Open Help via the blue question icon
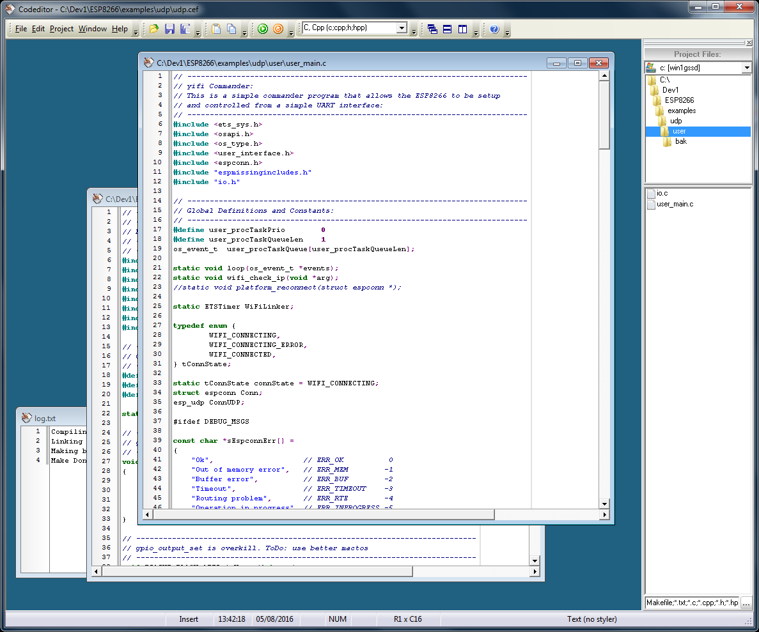 [494, 29]
